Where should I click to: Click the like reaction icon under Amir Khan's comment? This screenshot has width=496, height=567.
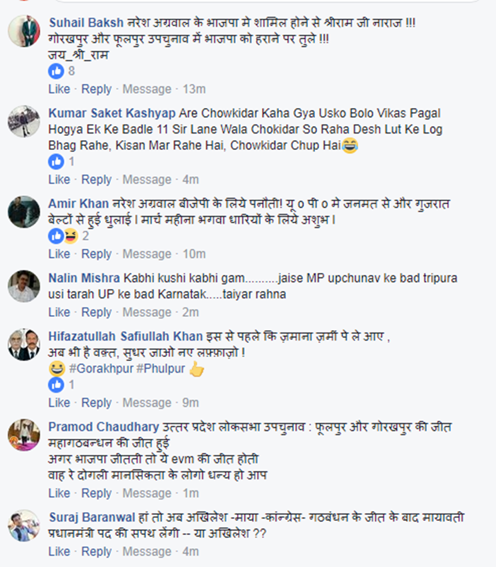(x=55, y=236)
